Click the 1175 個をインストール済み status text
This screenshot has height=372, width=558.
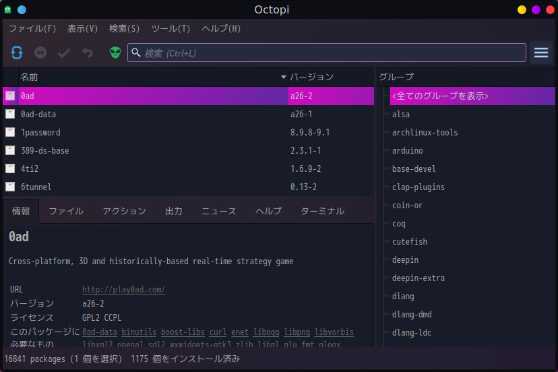tap(185, 359)
